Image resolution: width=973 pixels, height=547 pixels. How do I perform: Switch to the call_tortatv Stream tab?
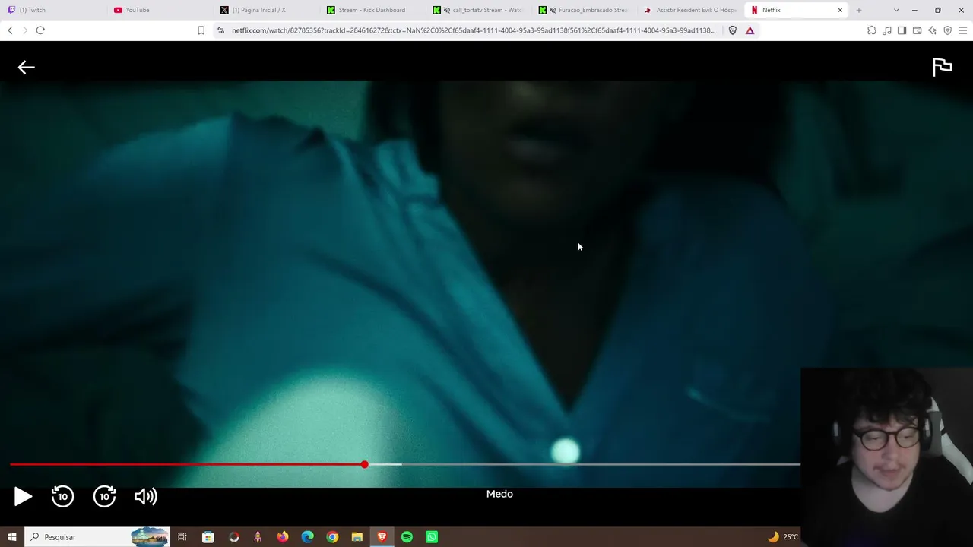click(x=478, y=10)
